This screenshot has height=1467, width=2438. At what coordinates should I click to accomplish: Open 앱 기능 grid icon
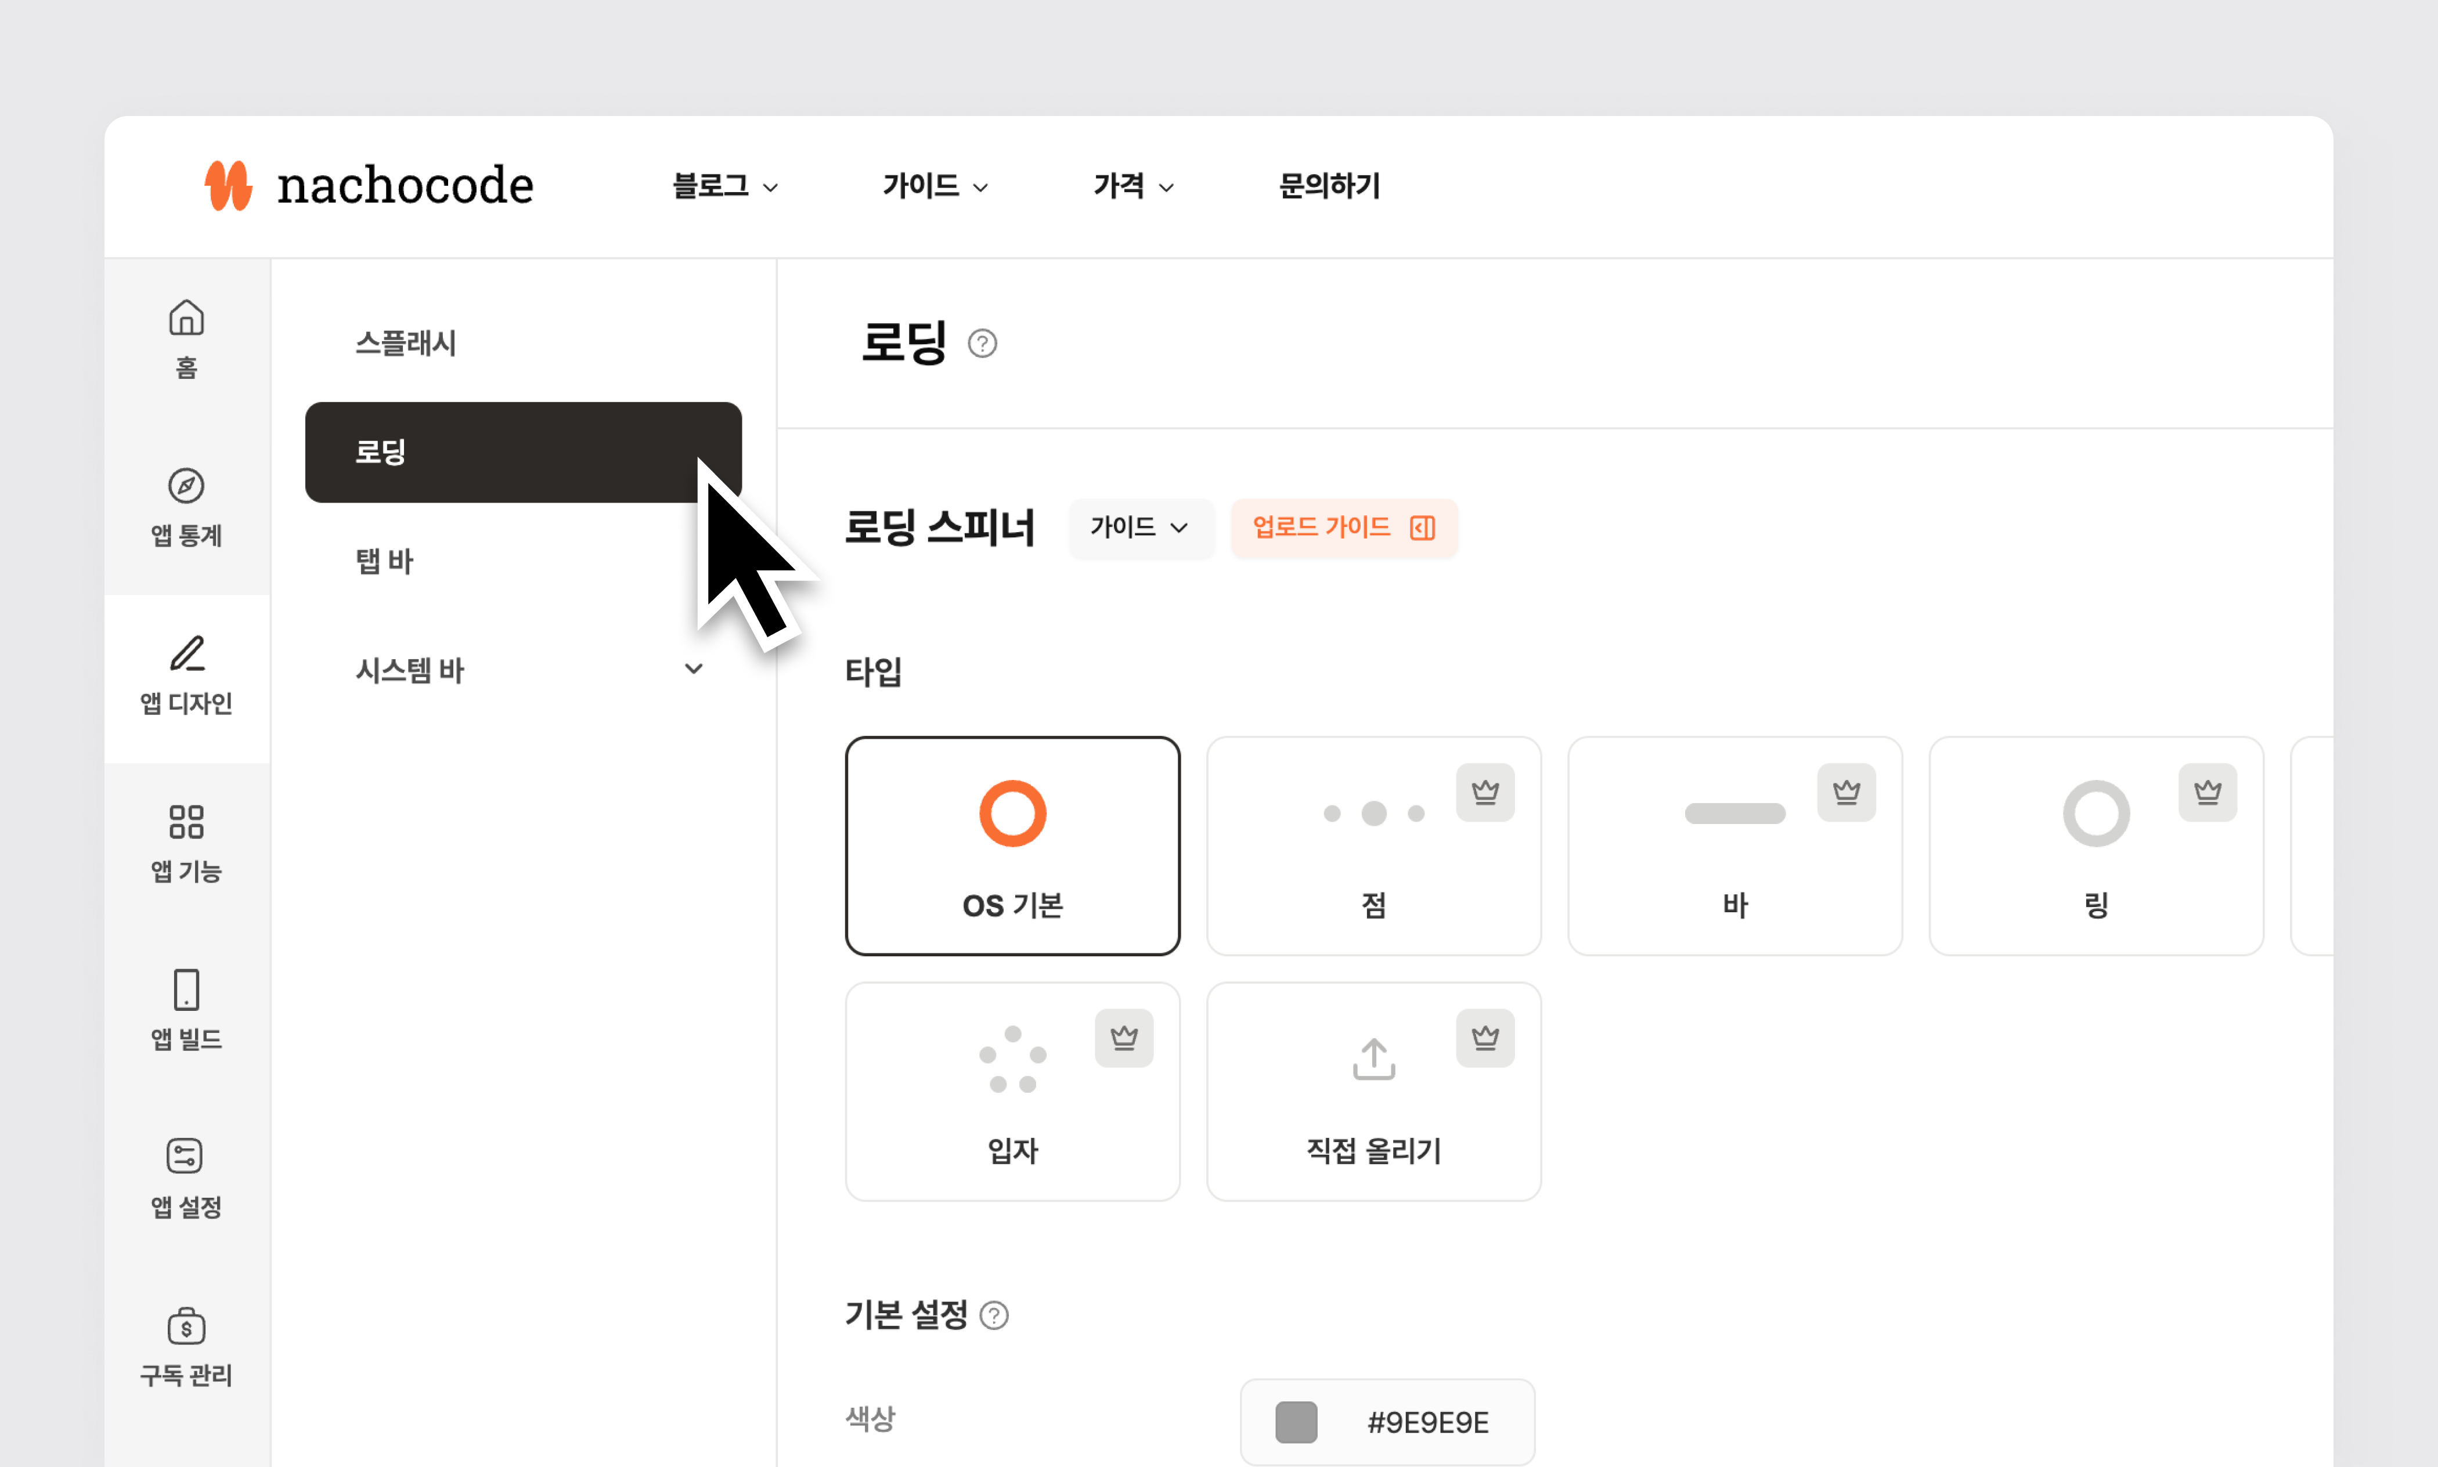pyautogui.click(x=186, y=822)
